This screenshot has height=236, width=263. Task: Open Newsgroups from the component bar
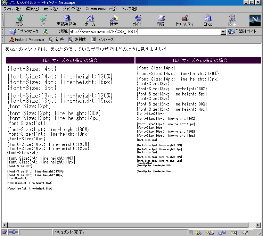[222, 233]
